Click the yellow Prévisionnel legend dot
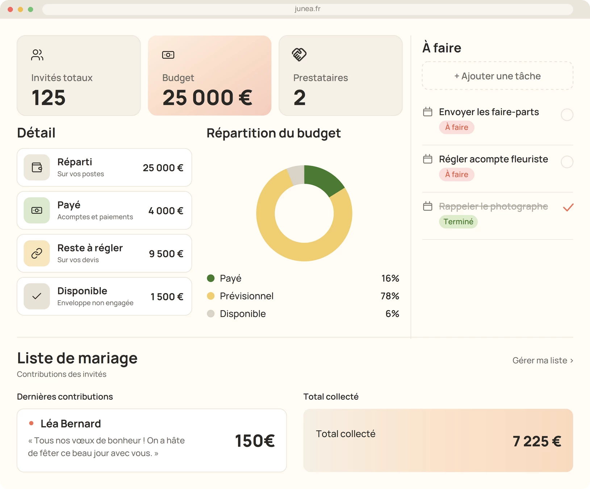 pos(211,296)
